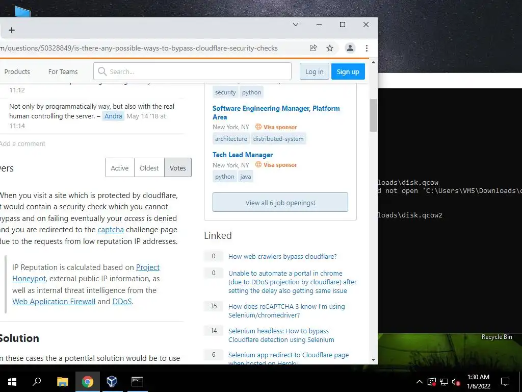This screenshot has width=522, height=392.
Task: Switch to Command Prompt from taskbar
Action: pos(137,382)
